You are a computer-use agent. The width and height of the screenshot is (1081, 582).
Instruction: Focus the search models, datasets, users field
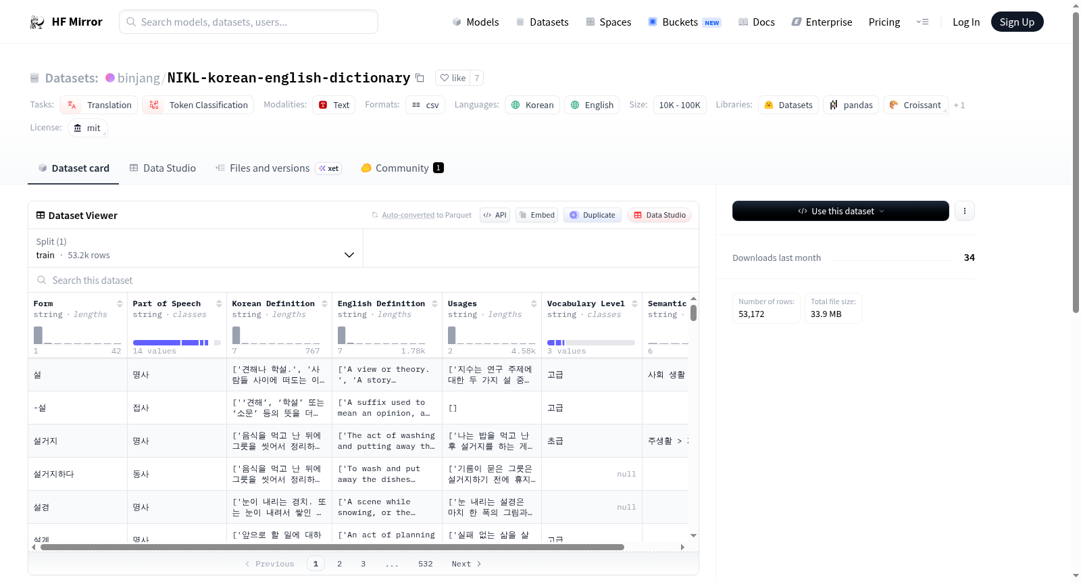click(249, 22)
